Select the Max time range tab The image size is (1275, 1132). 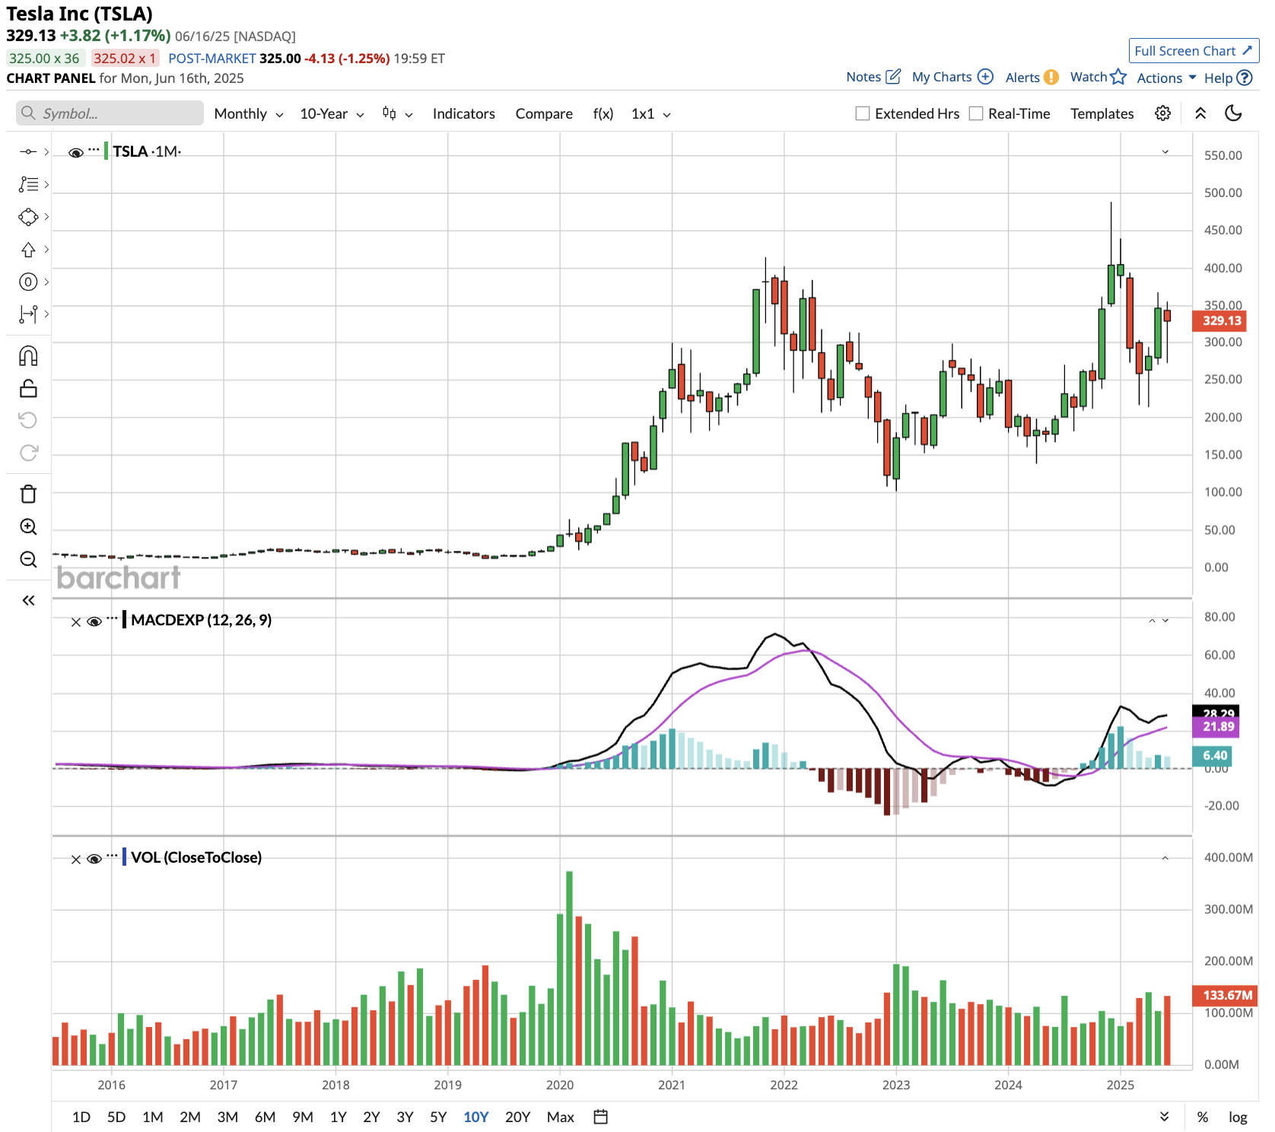tap(561, 1117)
